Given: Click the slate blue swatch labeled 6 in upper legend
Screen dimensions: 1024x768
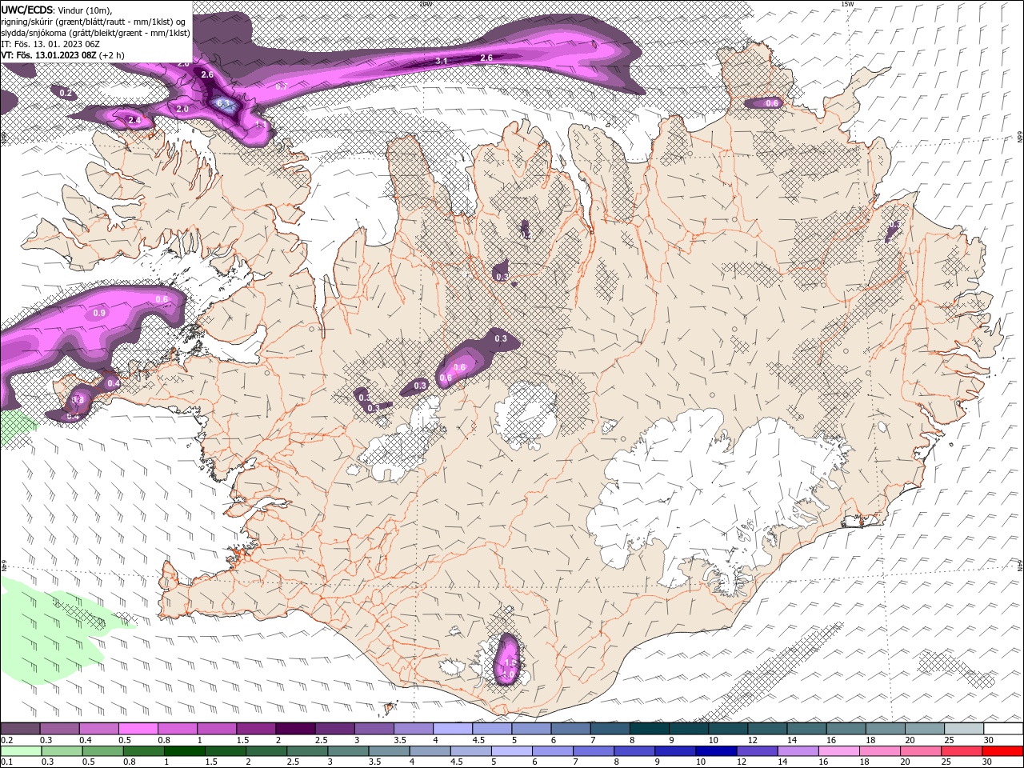Looking at the screenshot, I should tap(571, 729).
